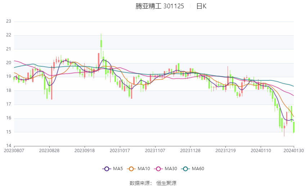Screen dimensions: 306x186
Task: Pick the 20231017 date tick
Action: (x=120, y=150)
